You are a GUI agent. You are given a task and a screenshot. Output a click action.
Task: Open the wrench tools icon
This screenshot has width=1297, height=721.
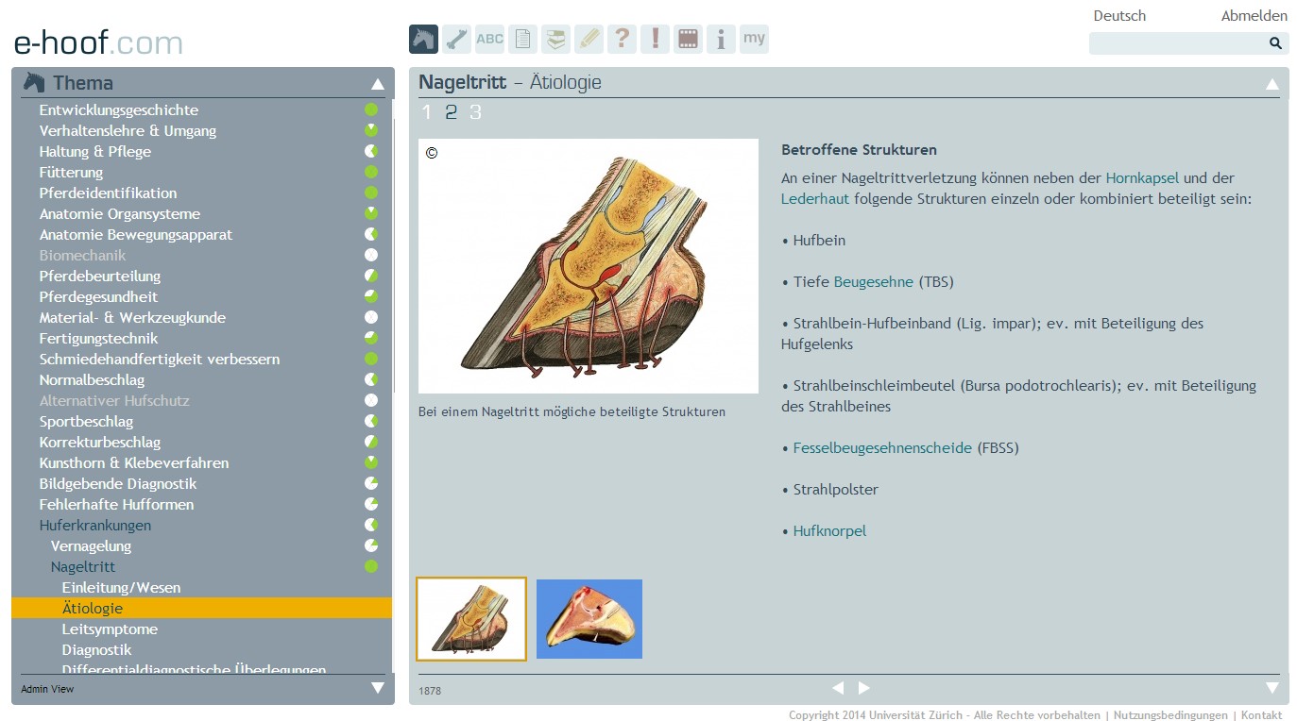pyautogui.click(x=456, y=40)
